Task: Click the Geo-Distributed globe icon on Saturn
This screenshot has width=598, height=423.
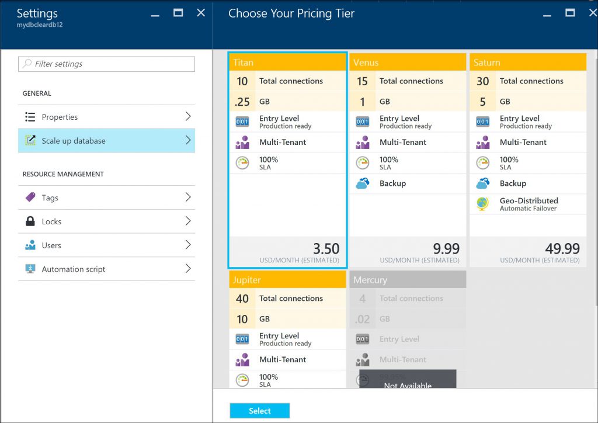Action: tap(482, 204)
